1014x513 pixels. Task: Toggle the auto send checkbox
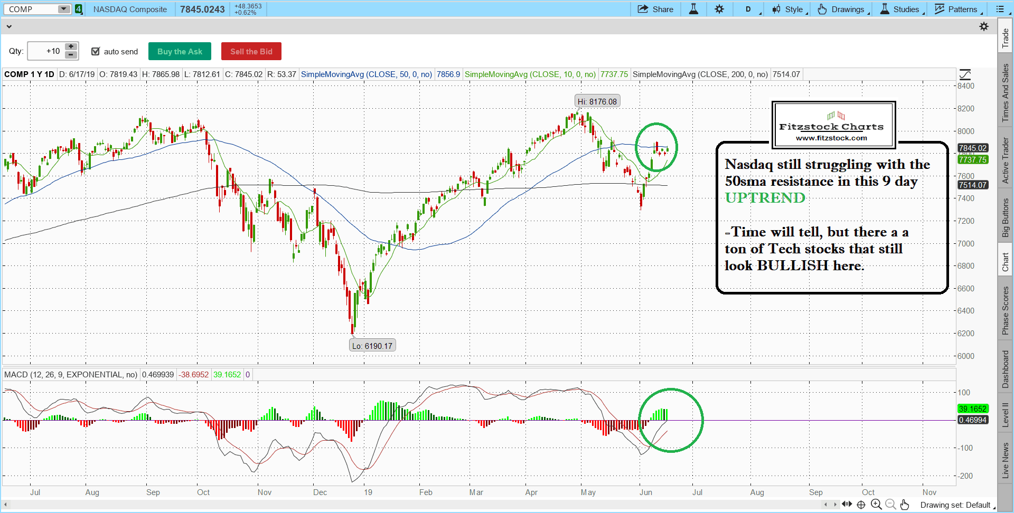(x=96, y=51)
